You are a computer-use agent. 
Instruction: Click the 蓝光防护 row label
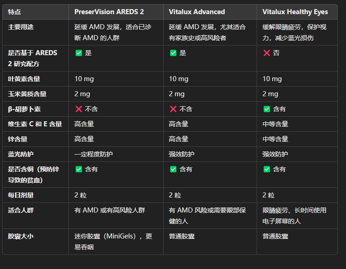[x=21, y=154]
